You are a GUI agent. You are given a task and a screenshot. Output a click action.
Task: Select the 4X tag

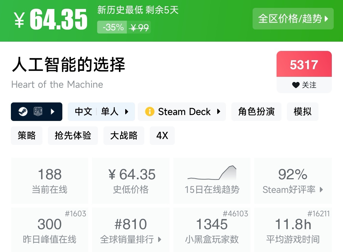[x=162, y=135]
